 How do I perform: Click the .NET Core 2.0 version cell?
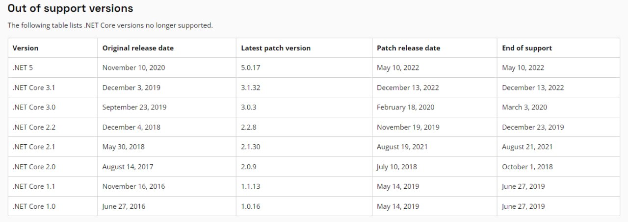[x=52, y=167]
